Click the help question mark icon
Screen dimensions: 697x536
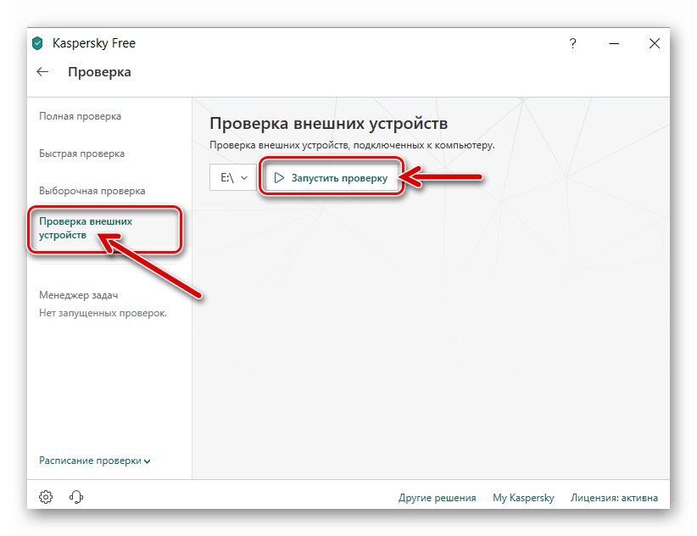[x=572, y=43]
